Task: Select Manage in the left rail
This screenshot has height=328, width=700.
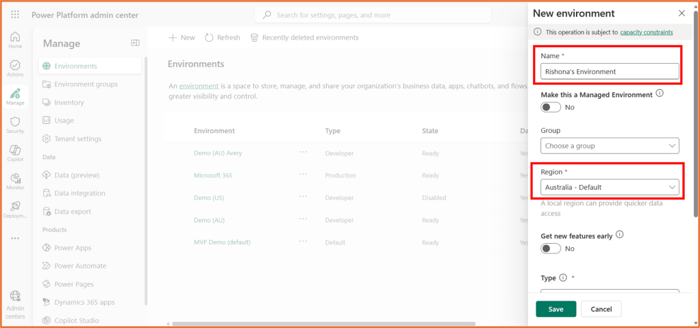Action: coord(15,97)
